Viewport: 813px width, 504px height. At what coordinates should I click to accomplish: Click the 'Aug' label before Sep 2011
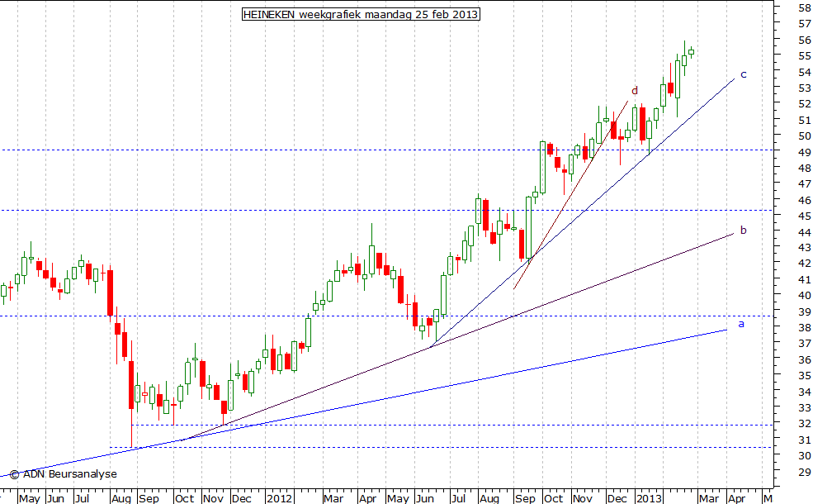121,498
